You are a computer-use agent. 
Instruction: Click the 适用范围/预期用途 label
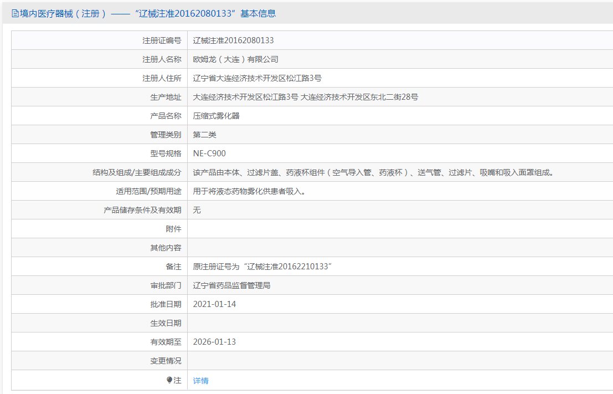pyautogui.click(x=148, y=191)
